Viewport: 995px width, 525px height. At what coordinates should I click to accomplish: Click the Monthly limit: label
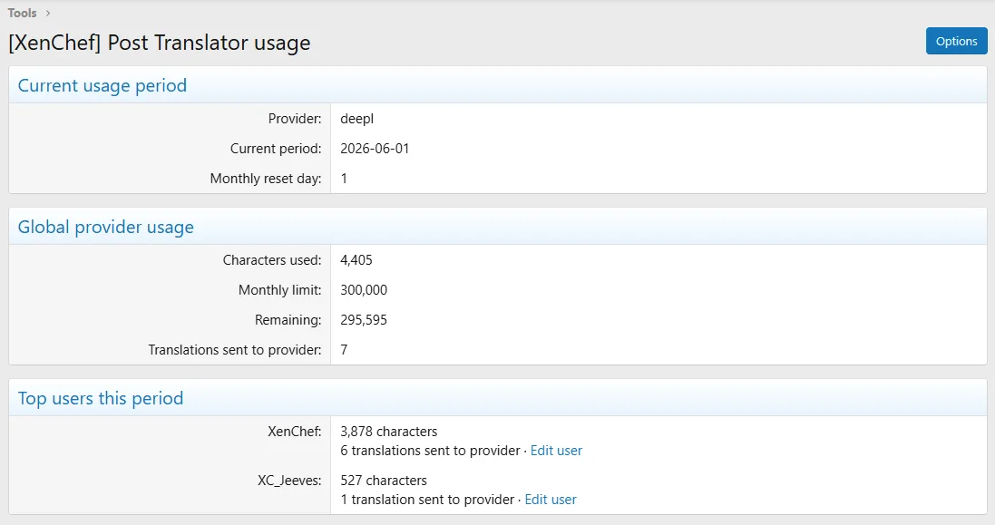(280, 290)
